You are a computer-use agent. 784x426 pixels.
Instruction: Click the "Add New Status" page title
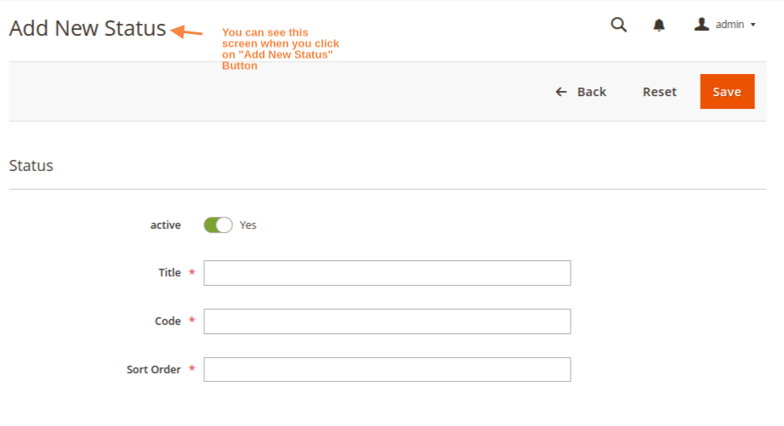pos(88,28)
